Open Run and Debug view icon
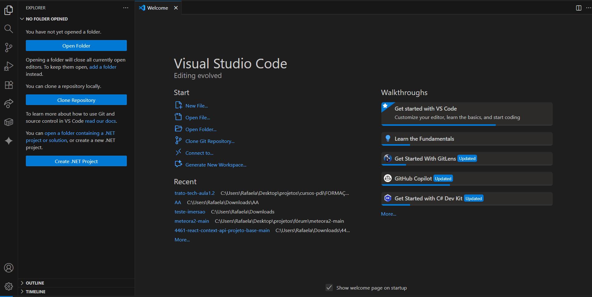 pyautogui.click(x=9, y=66)
